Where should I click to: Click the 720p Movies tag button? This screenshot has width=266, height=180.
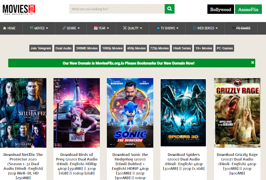(x=159, y=48)
